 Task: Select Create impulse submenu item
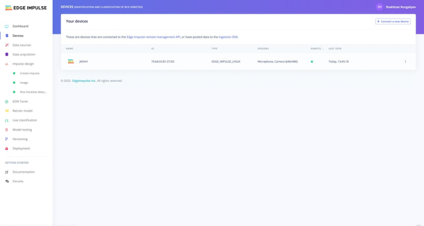[29, 73]
